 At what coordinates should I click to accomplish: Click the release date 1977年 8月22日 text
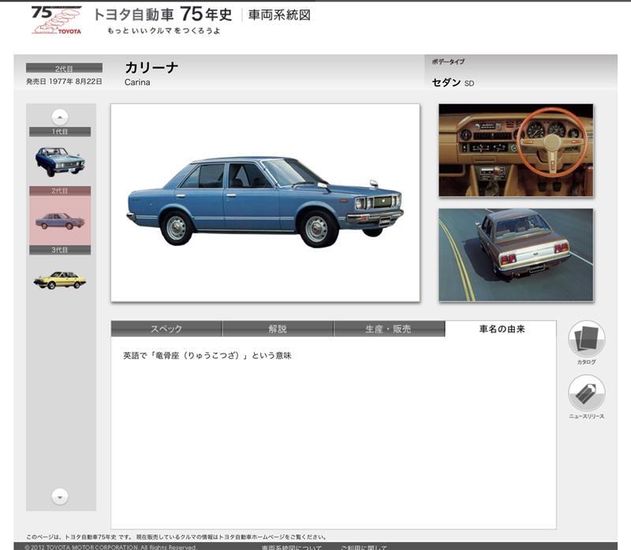click(64, 81)
